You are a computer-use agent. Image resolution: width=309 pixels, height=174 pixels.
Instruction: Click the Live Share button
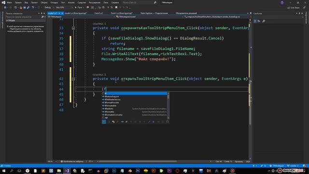coord(294,8)
